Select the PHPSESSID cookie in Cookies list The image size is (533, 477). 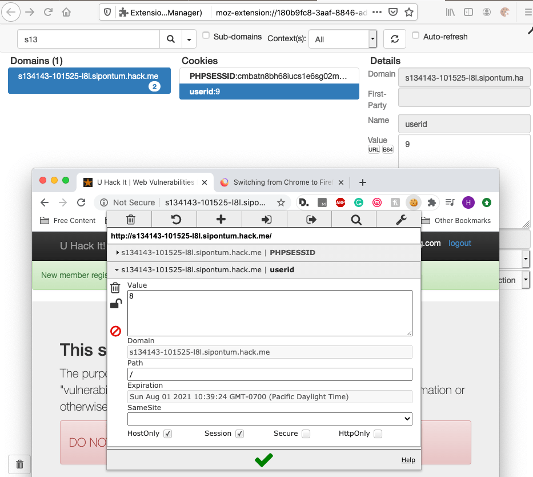[268, 76]
